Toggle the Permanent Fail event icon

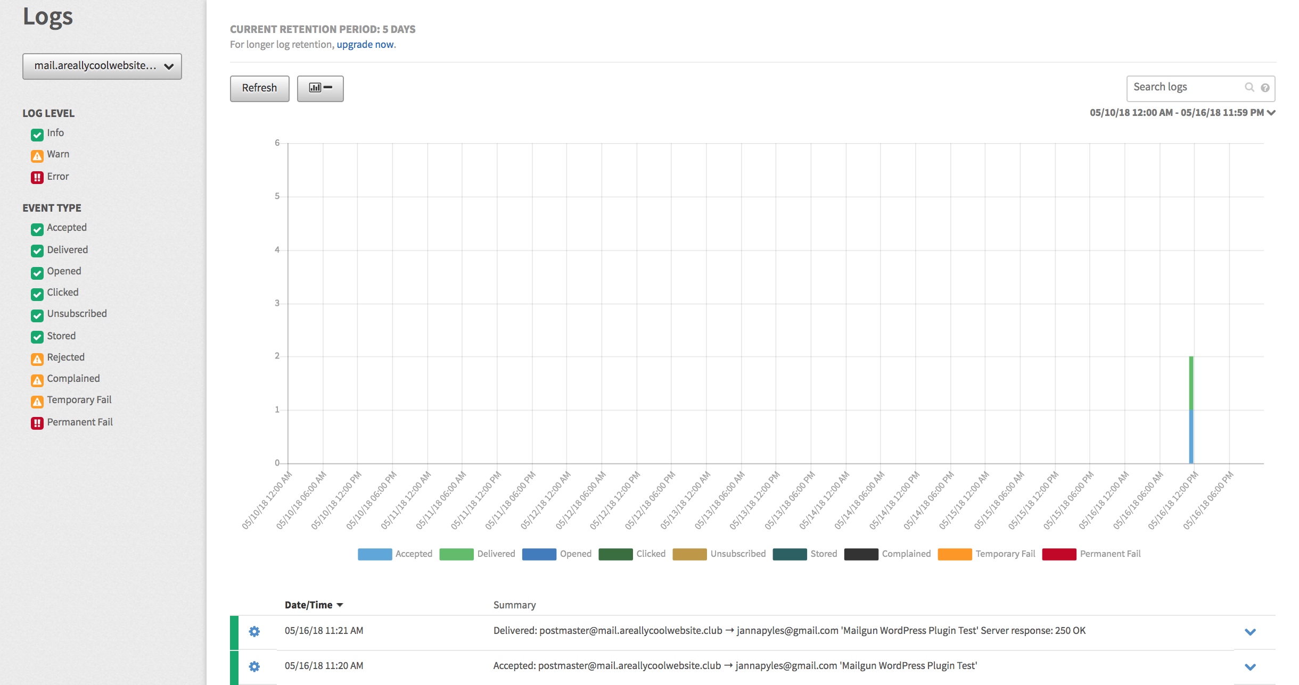[x=37, y=423]
